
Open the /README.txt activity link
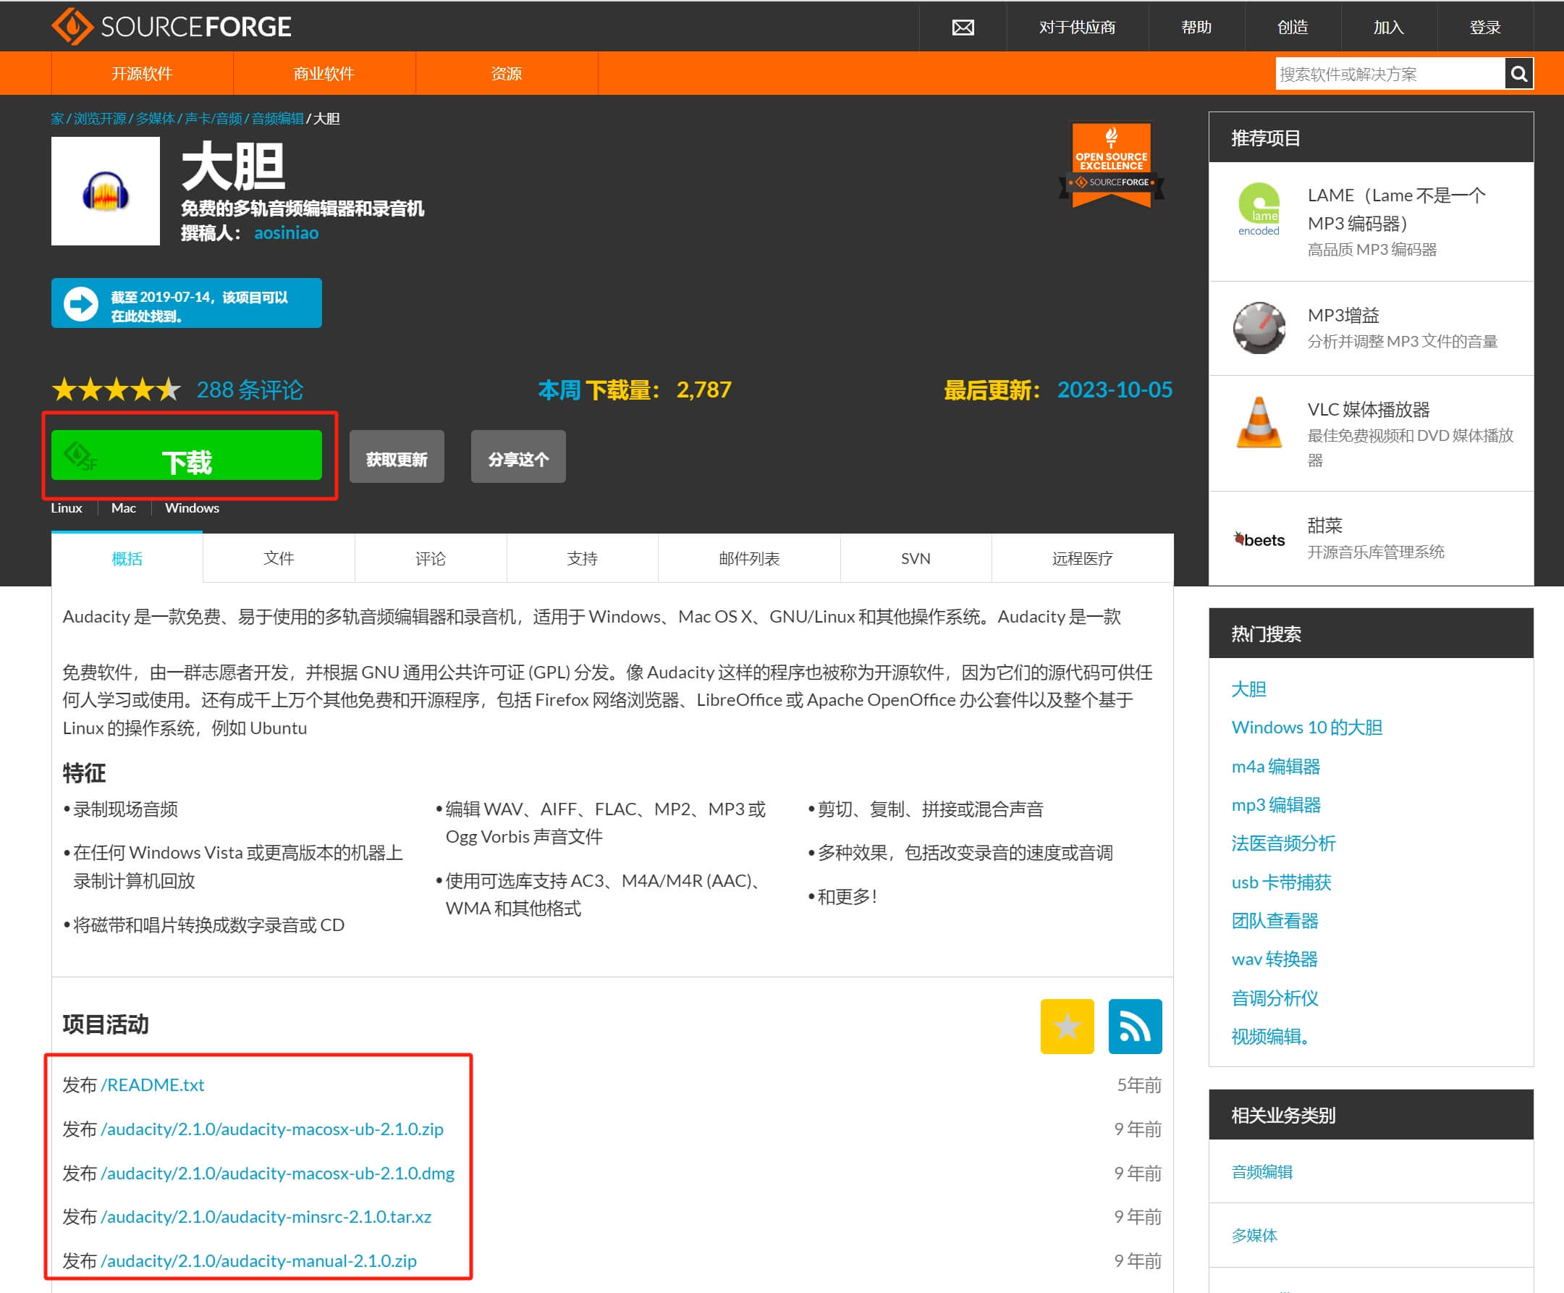coord(153,1085)
